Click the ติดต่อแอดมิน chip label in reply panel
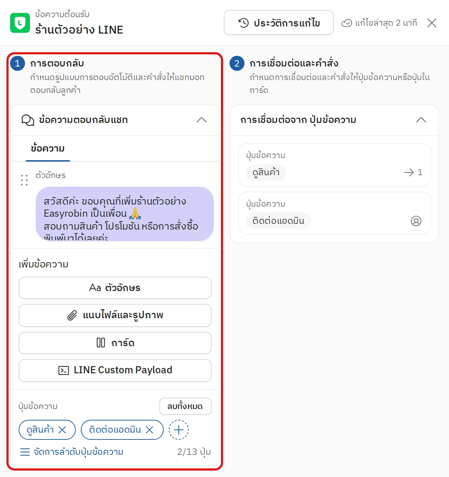This screenshot has height=477, width=449. point(115,430)
